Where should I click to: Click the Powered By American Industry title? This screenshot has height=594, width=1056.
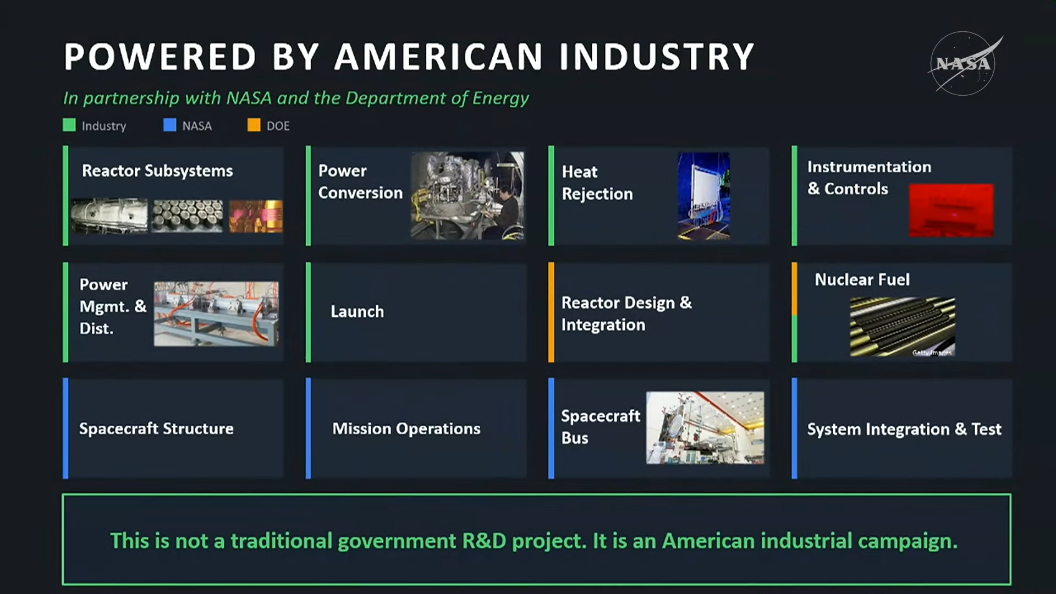click(x=409, y=57)
